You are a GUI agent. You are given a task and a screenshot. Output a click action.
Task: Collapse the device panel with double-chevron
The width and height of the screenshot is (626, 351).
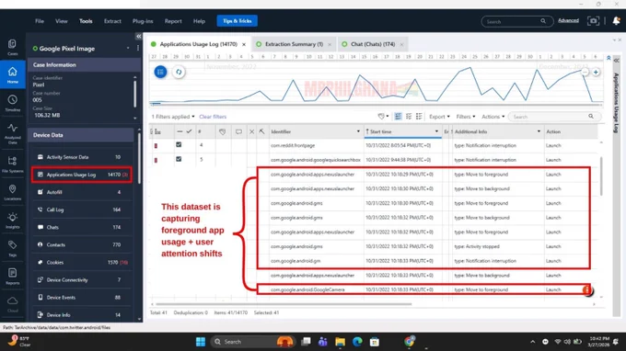(x=138, y=36)
